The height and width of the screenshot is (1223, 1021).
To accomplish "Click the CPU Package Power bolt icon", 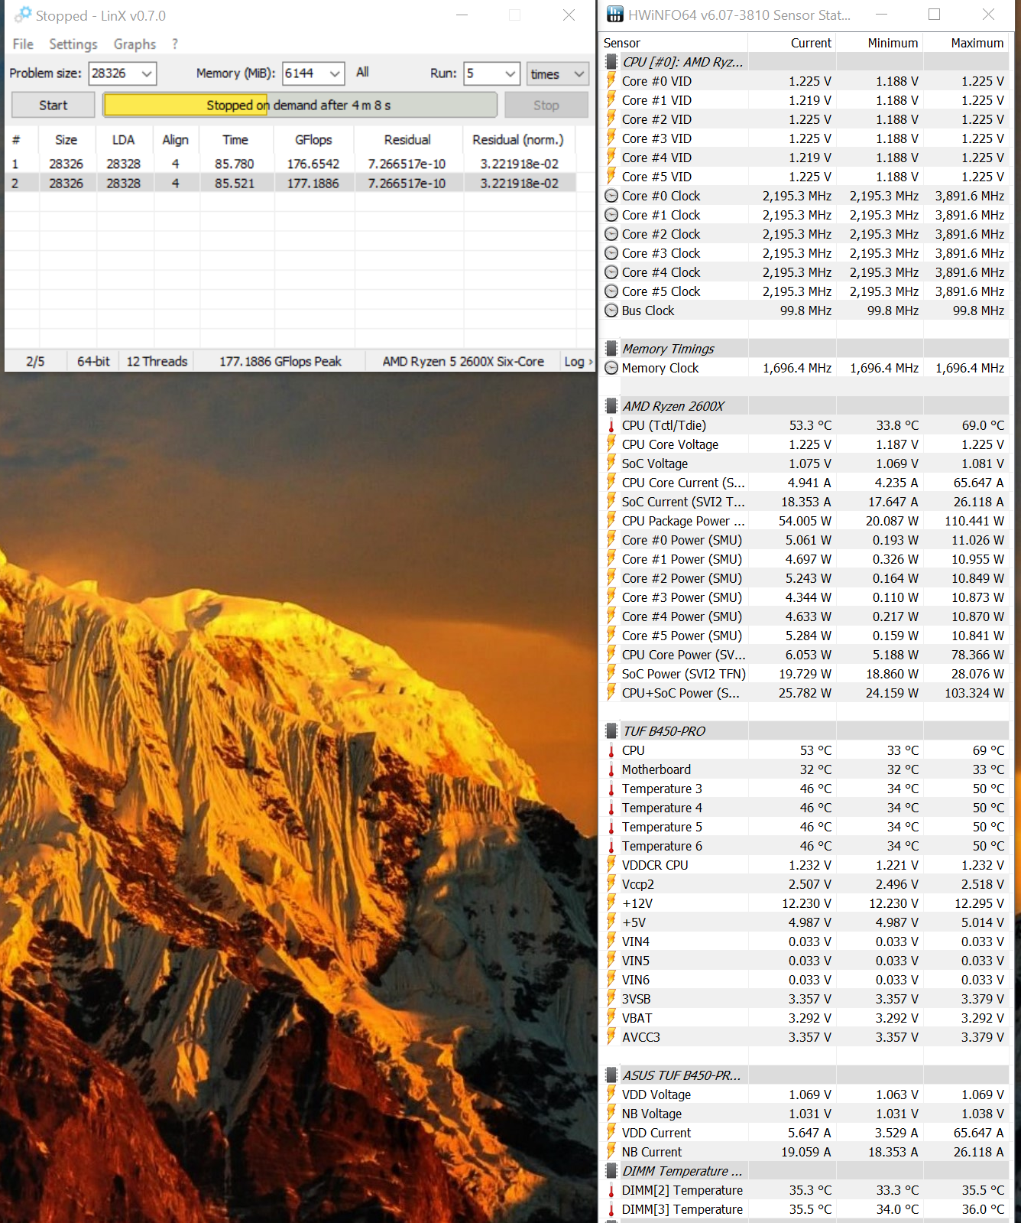I will (x=611, y=520).
